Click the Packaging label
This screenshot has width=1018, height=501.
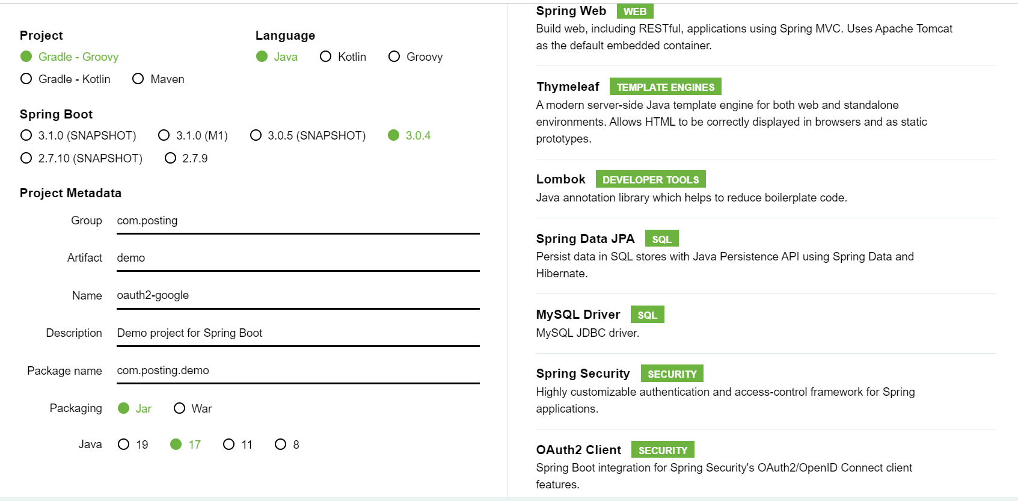76,408
